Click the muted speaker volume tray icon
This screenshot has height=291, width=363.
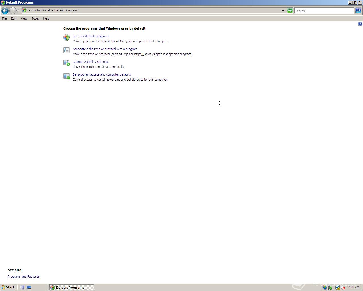click(x=343, y=287)
